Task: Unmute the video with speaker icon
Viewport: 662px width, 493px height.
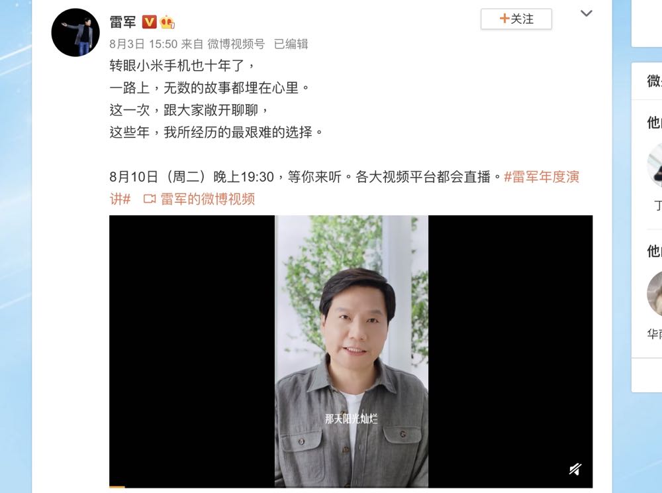Action: (575, 469)
